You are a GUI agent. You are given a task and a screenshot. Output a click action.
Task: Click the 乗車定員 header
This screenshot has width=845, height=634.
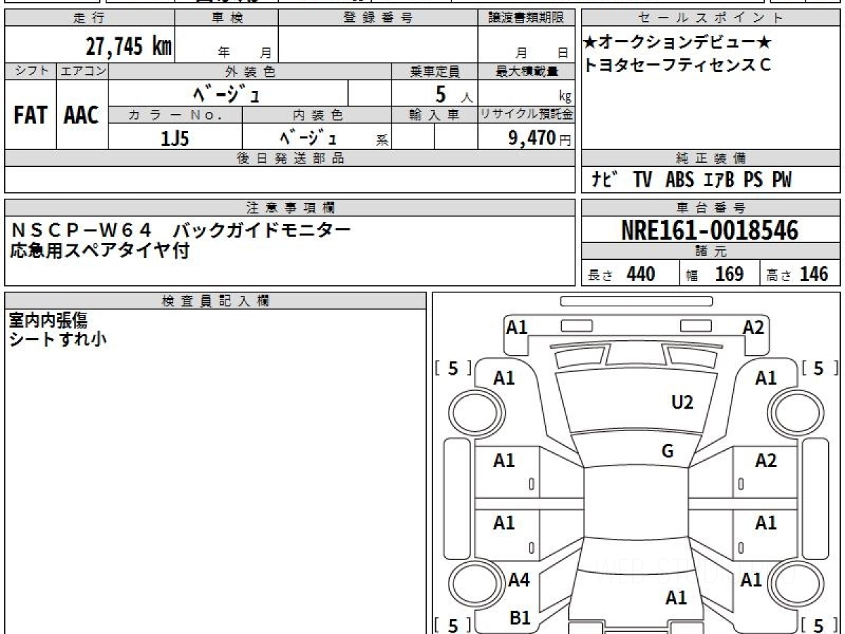click(434, 71)
